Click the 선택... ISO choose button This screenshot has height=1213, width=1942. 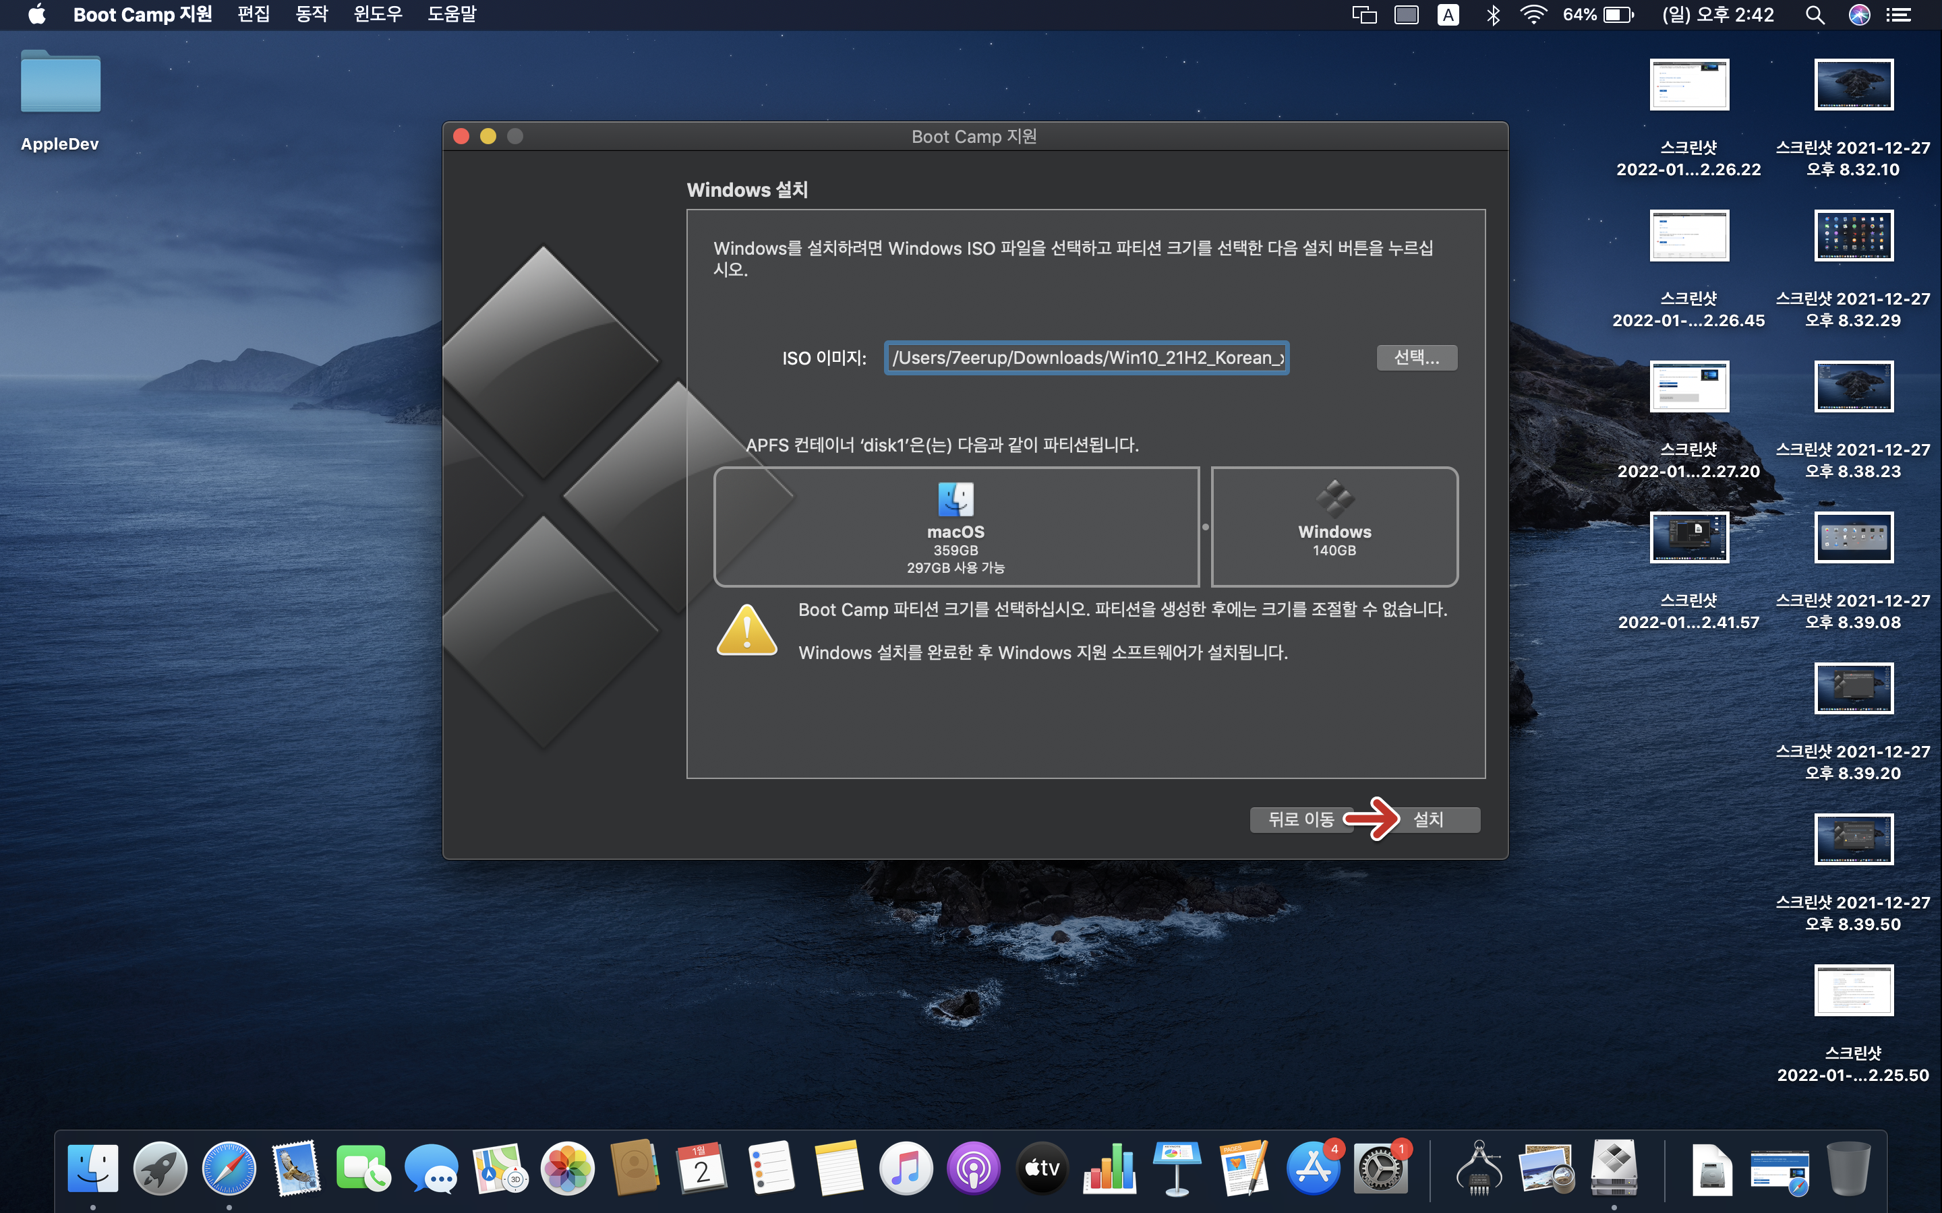pos(1416,358)
